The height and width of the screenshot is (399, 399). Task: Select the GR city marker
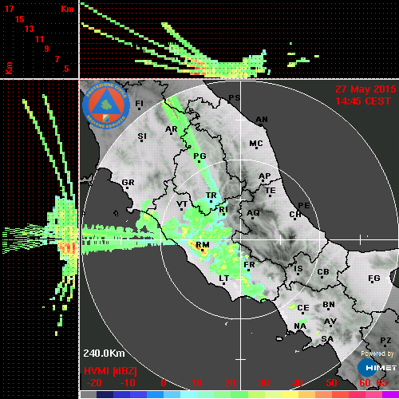(127, 188)
